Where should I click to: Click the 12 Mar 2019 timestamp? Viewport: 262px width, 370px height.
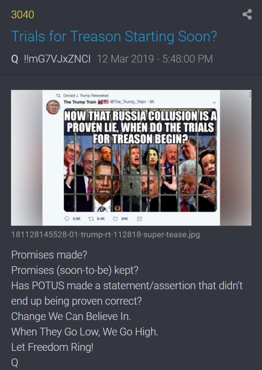155,59
